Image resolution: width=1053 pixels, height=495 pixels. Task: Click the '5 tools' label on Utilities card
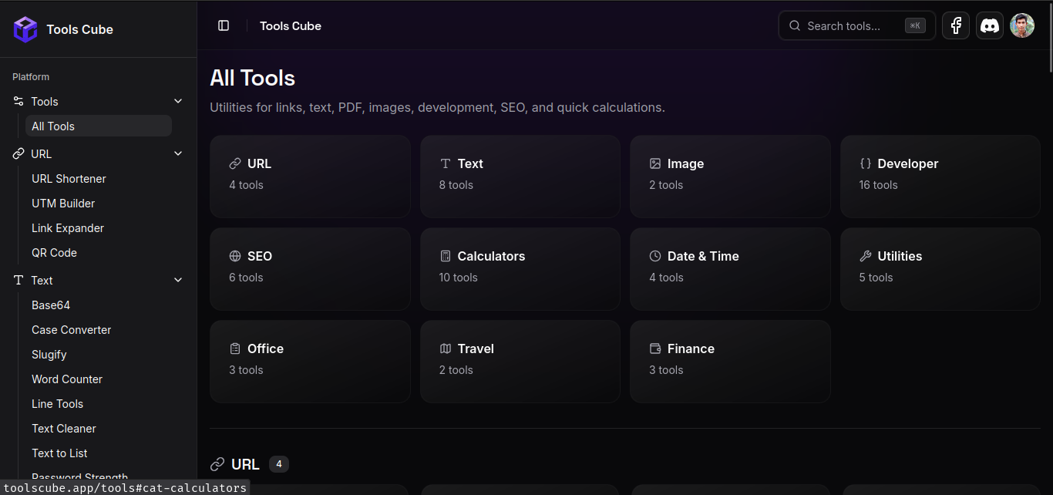click(x=876, y=278)
